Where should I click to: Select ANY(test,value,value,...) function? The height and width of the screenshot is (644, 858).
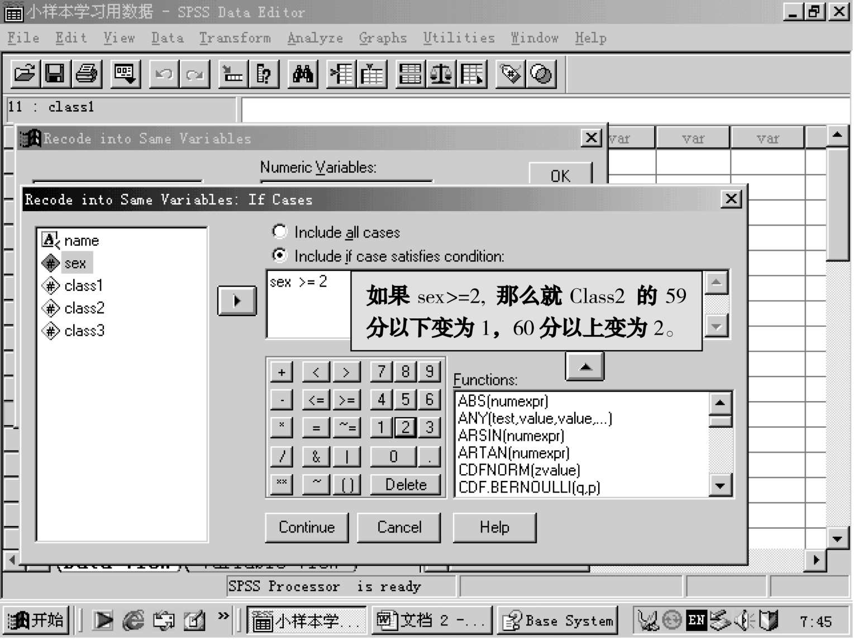535,418
